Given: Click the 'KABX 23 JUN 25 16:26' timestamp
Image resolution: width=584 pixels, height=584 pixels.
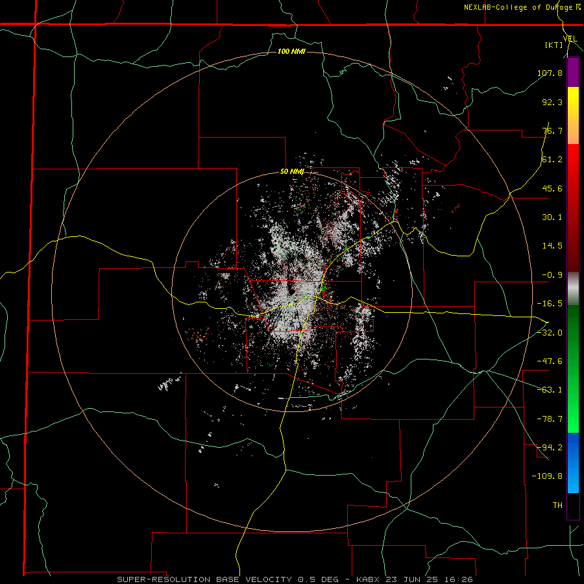Looking at the screenshot, I should pyautogui.click(x=415, y=579).
